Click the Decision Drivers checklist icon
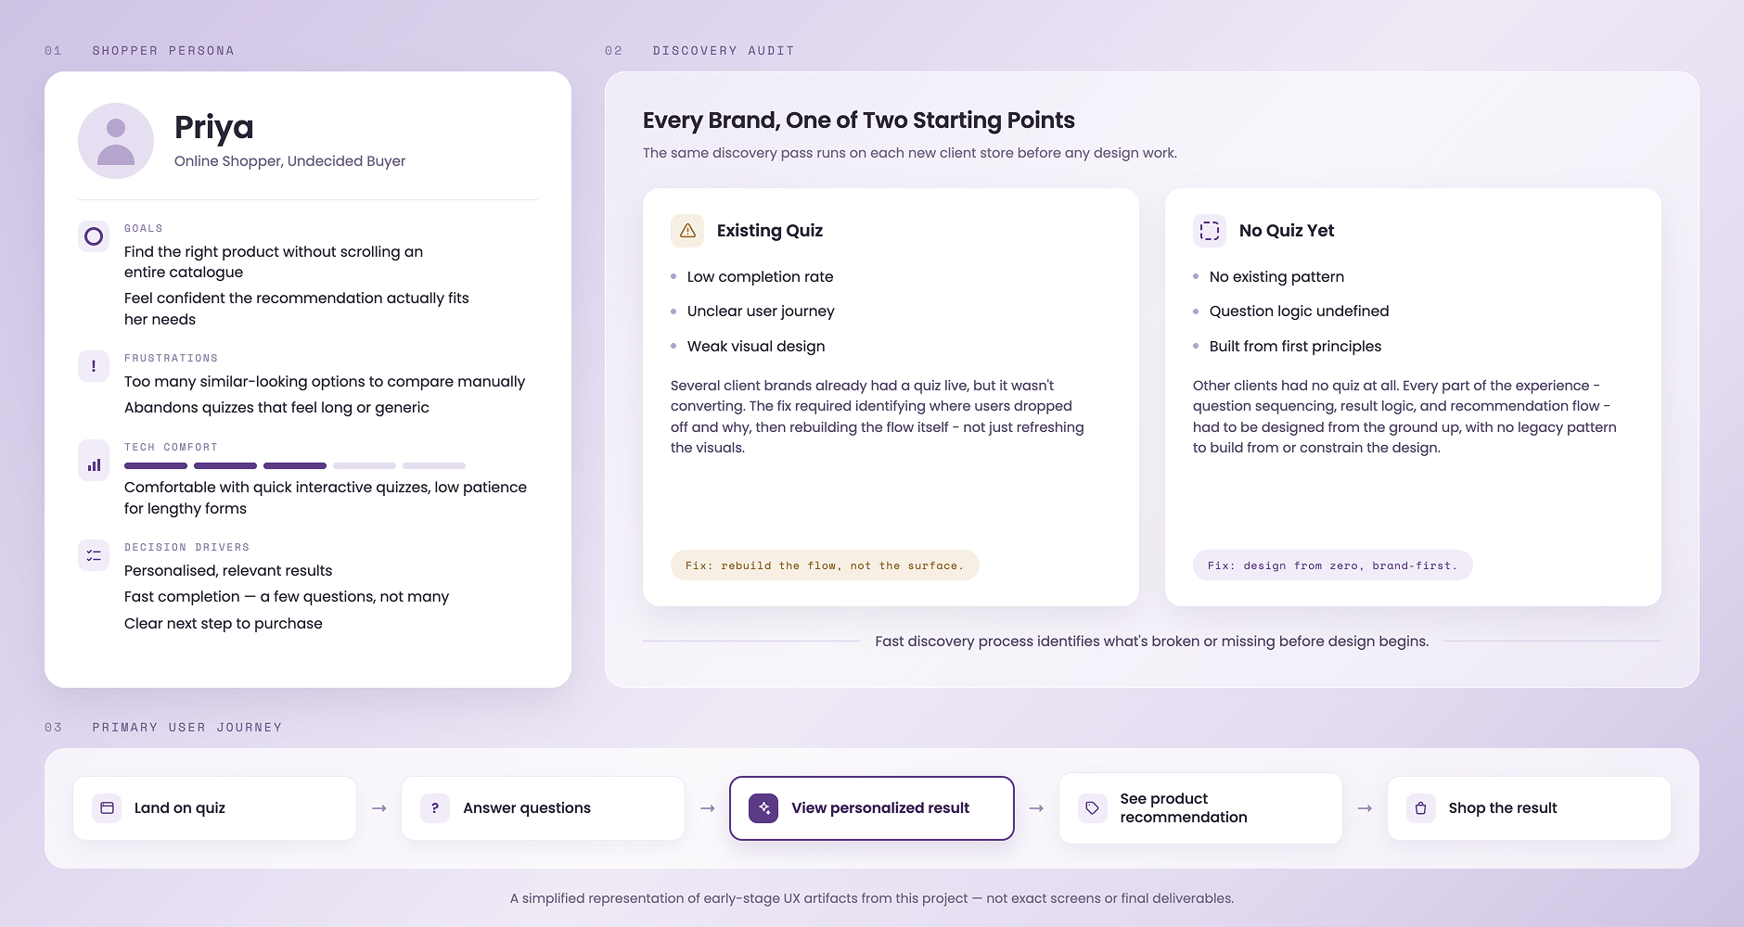1744x927 pixels. click(x=94, y=555)
